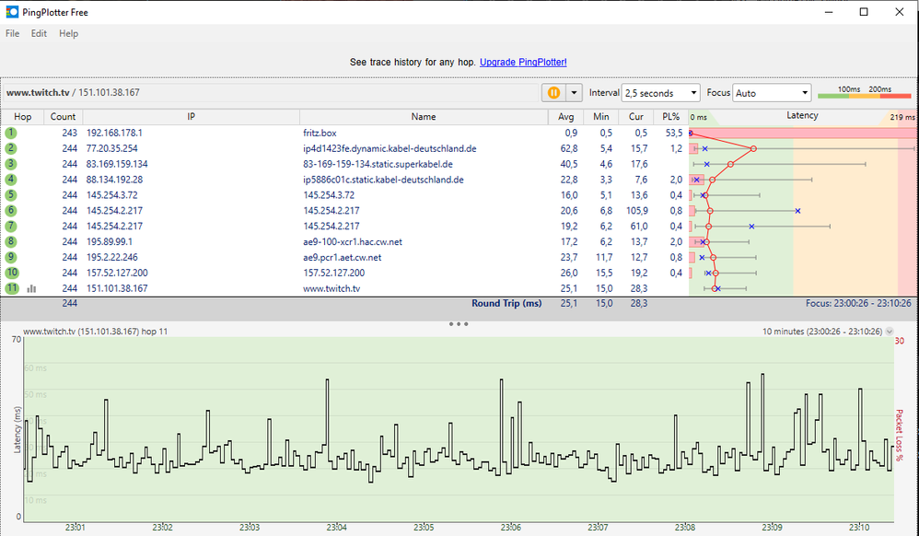
Task: Select the hop 2 green circle icon
Action: (10, 148)
